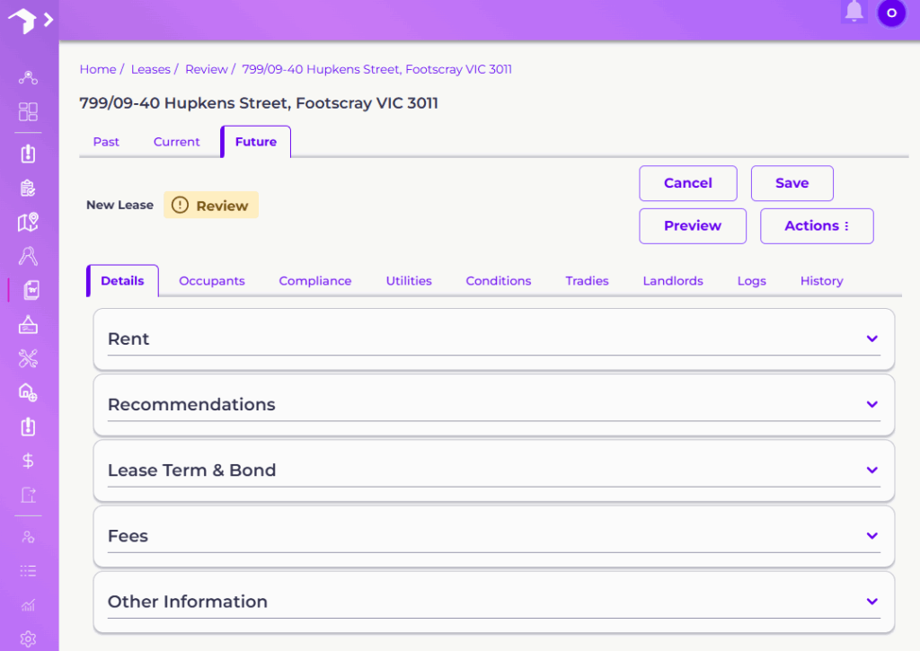Screen dimensions: 920x651
Task: Click the notification bell icon
Action: pyautogui.click(x=854, y=12)
